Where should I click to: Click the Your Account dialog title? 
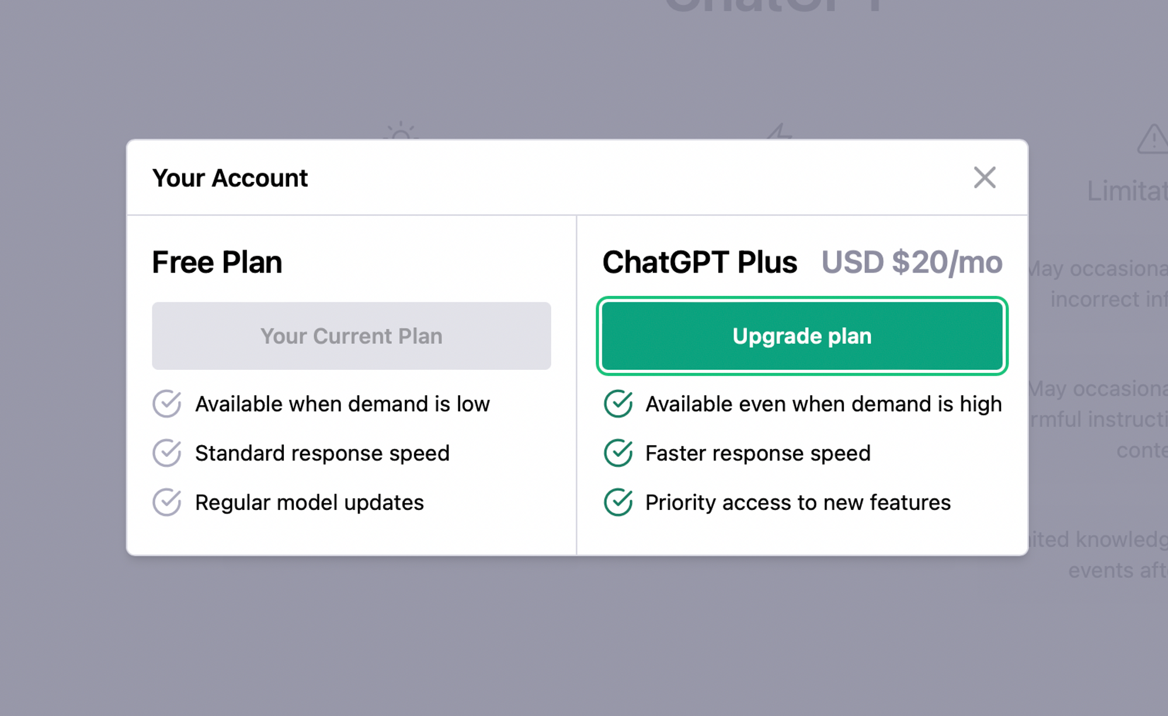click(230, 178)
